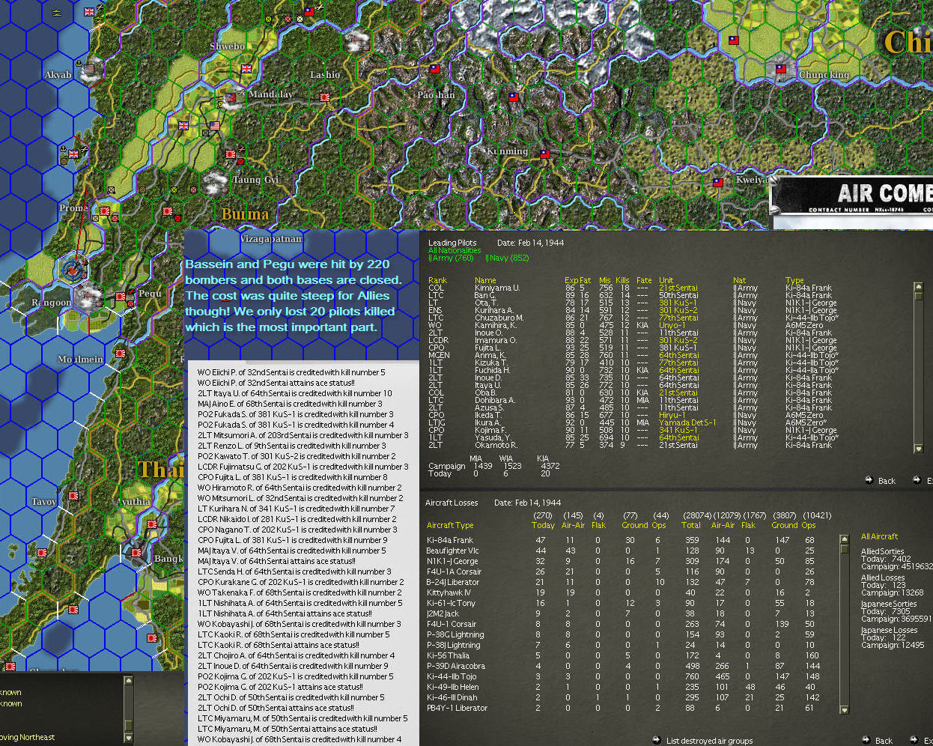Toggle the All Nationalities pilot filter
The width and height of the screenshot is (933, 746).
click(x=455, y=250)
